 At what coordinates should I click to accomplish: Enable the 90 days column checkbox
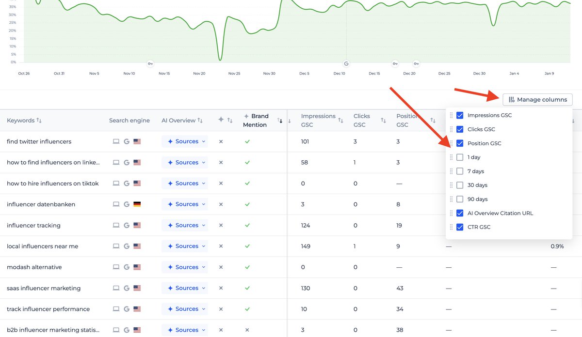pyautogui.click(x=460, y=199)
